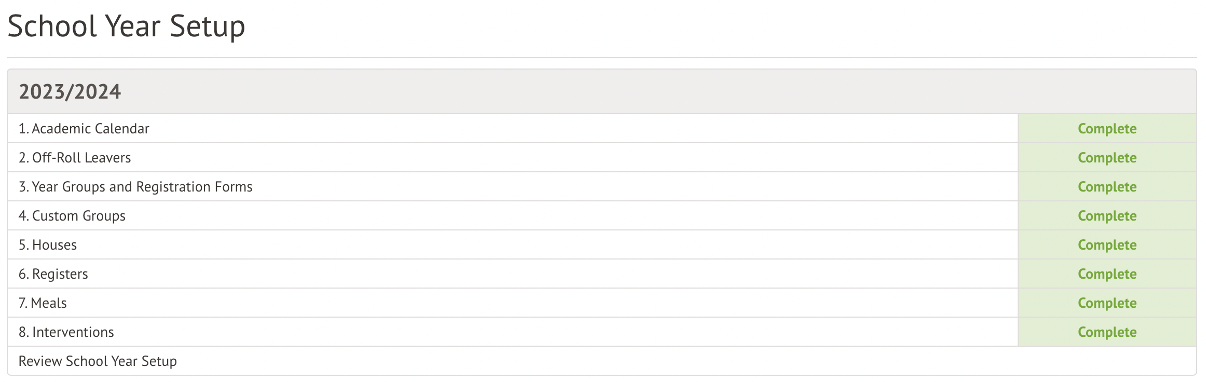Click Complete status for Academic Calendar
1206x382 pixels.
pos(1107,129)
